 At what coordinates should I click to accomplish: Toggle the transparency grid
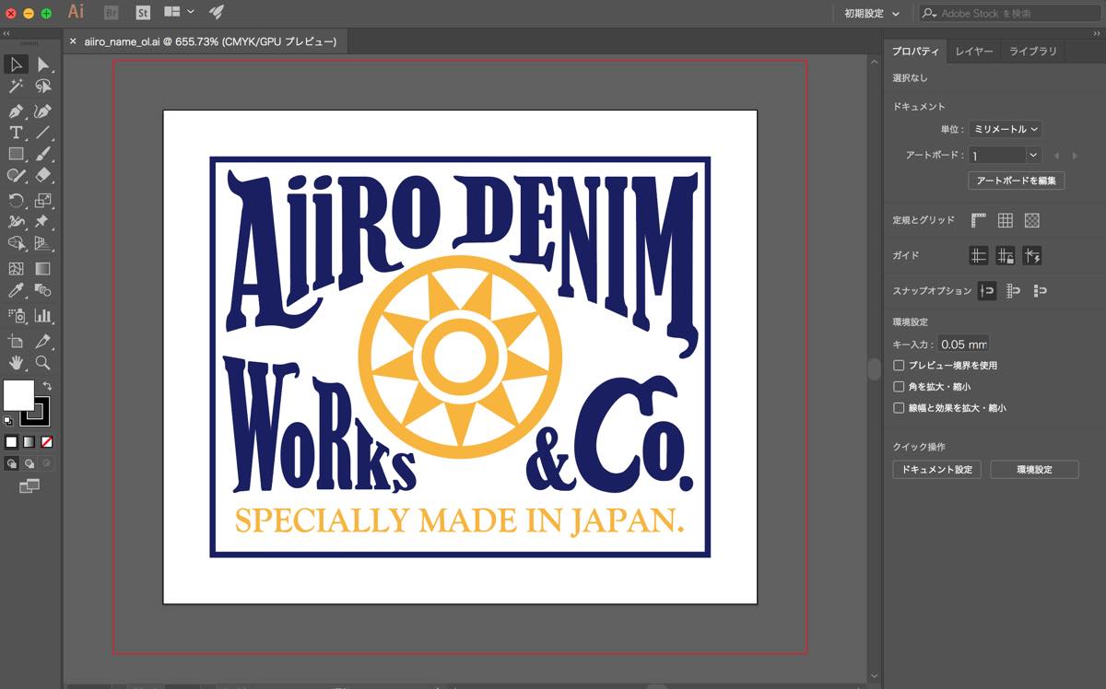[1032, 221]
